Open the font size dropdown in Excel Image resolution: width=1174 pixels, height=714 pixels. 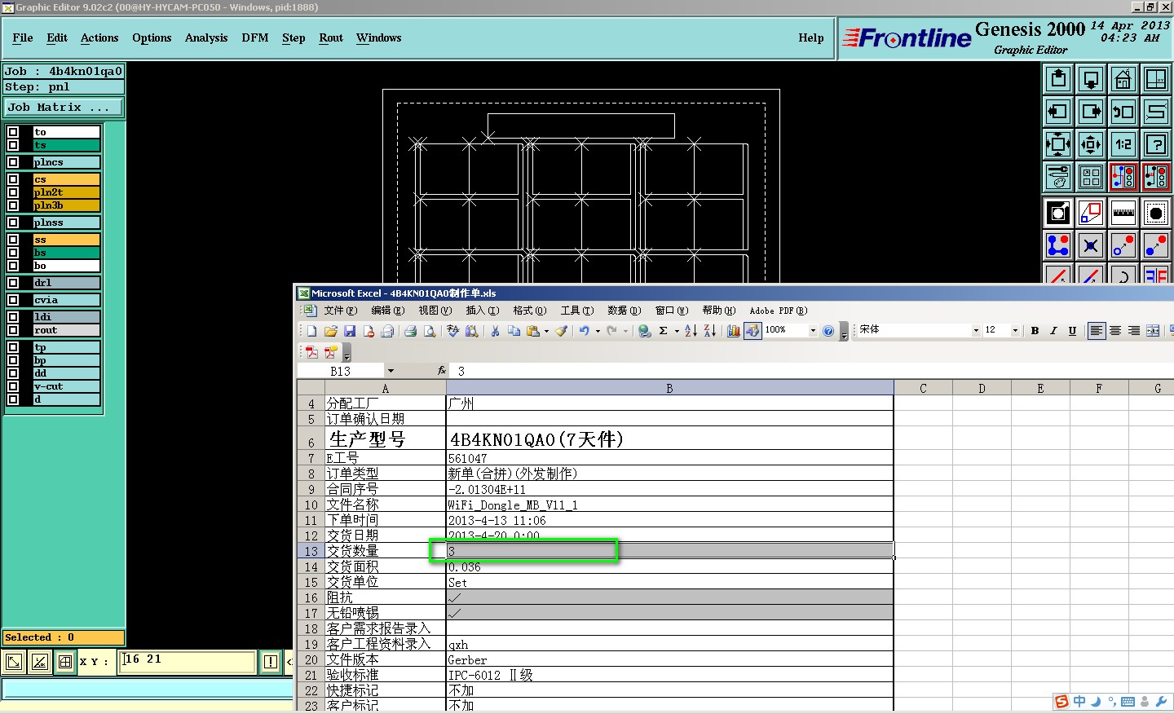[x=1015, y=330]
